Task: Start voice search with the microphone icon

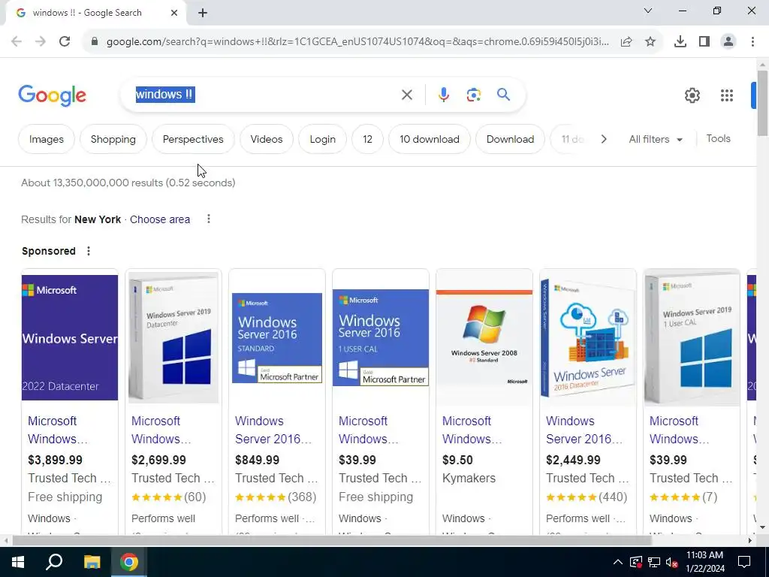Action: (443, 95)
